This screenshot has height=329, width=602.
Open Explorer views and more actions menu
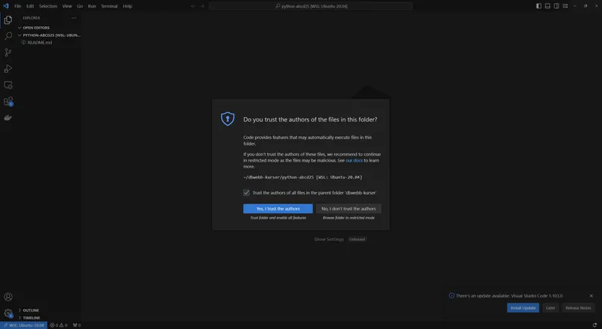[x=74, y=17]
